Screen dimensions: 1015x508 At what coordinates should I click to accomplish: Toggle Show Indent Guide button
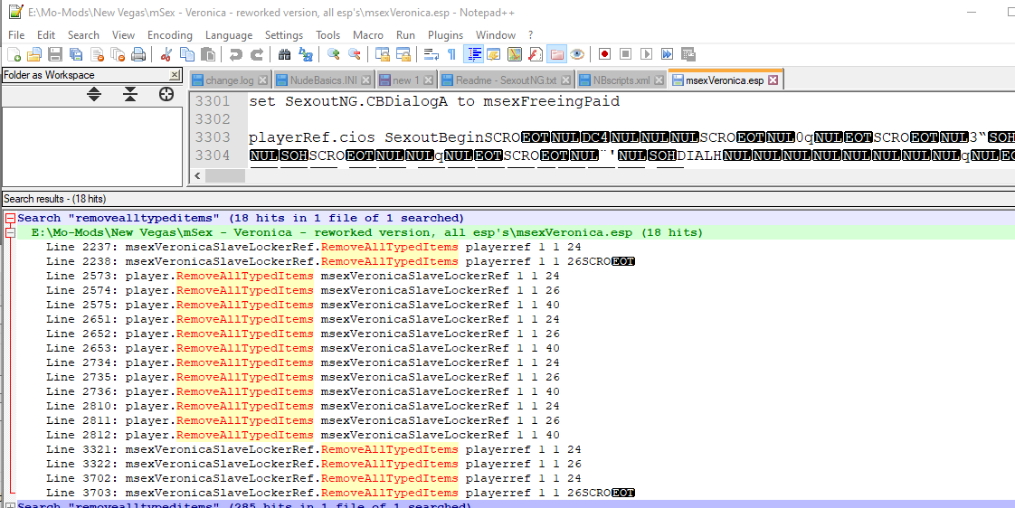[x=473, y=54]
